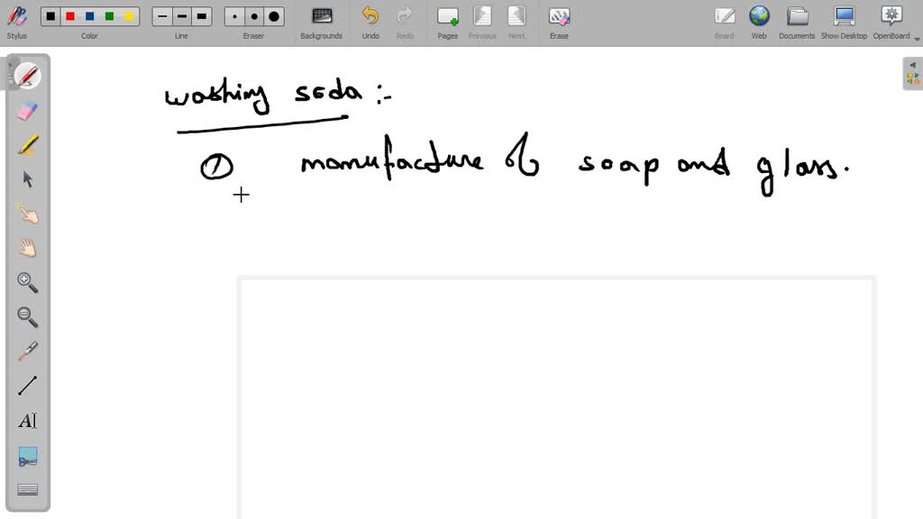Pick the zoom in magnifier tool
This screenshot has height=519, width=923.
[x=28, y=282]
